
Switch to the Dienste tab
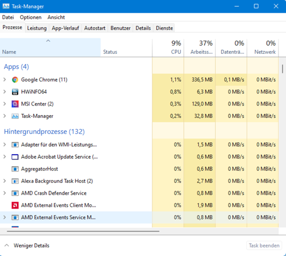click(x=164, y=28)
